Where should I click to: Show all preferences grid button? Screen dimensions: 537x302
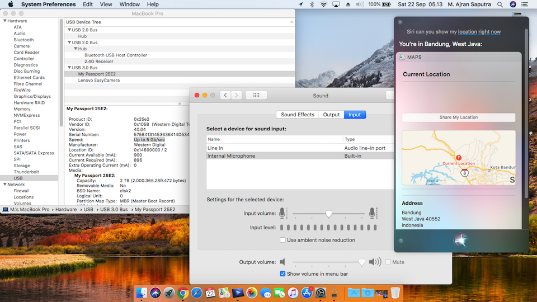(256, 95)
